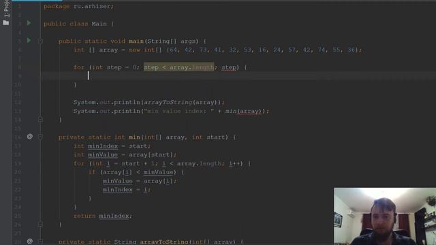The width and height of the screenshot is (436, 245).
Task: Click the highlighted 'step < array.length' condition
Action: point(178,67)
